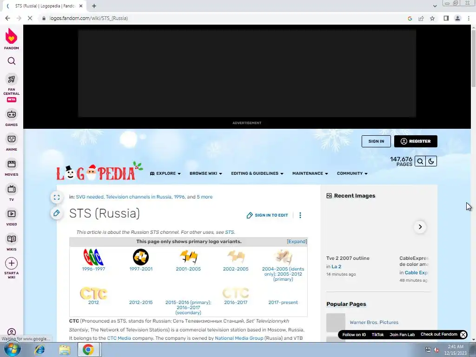The image size is (476, 357).
Task: Click the Register button
Action: pyautogui.click(x=416, y=141)
